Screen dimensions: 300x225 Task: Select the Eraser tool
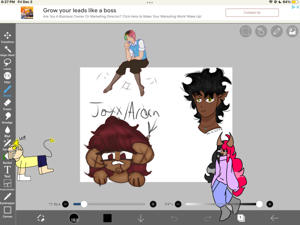tap(7, 104)
